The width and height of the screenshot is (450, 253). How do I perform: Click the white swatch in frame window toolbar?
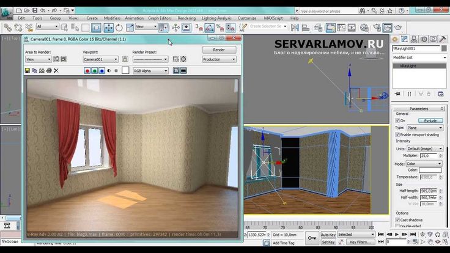[125, 70]
